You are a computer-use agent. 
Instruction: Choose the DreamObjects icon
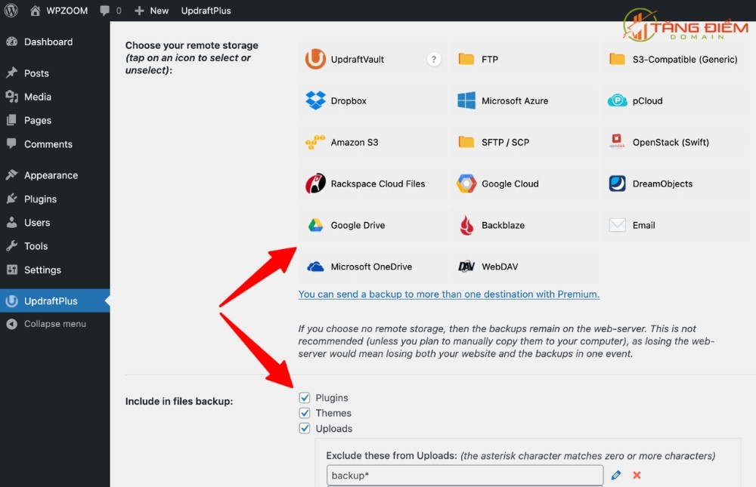pos(617,183)
